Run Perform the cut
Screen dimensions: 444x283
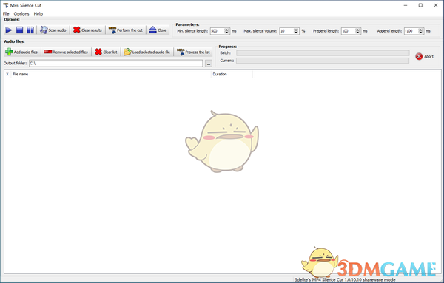pyautogui.click(x=126, y=30)
